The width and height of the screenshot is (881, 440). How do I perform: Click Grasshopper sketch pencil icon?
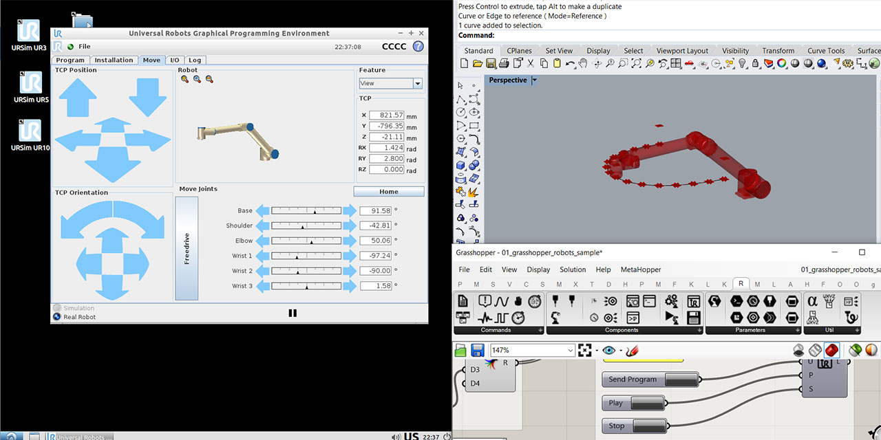tap(633, 351)
